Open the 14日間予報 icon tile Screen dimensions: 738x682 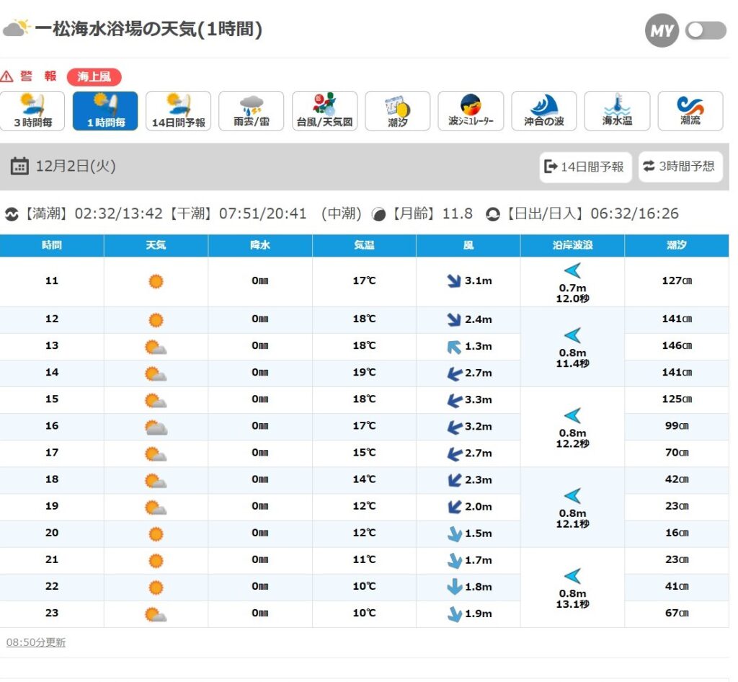178,111
